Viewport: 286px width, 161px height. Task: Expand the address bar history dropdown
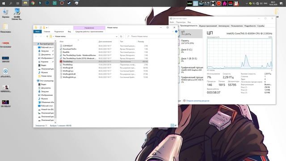click(116, 37)
